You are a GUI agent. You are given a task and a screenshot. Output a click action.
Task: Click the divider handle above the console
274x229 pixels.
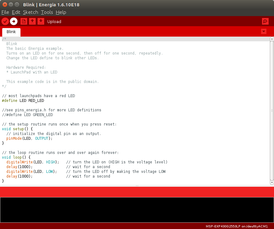click(137, 186)
